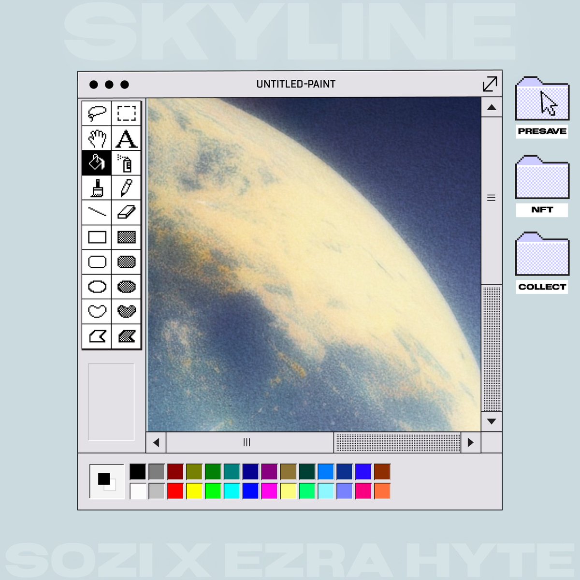Pick the white color swatch

point(138,491)
